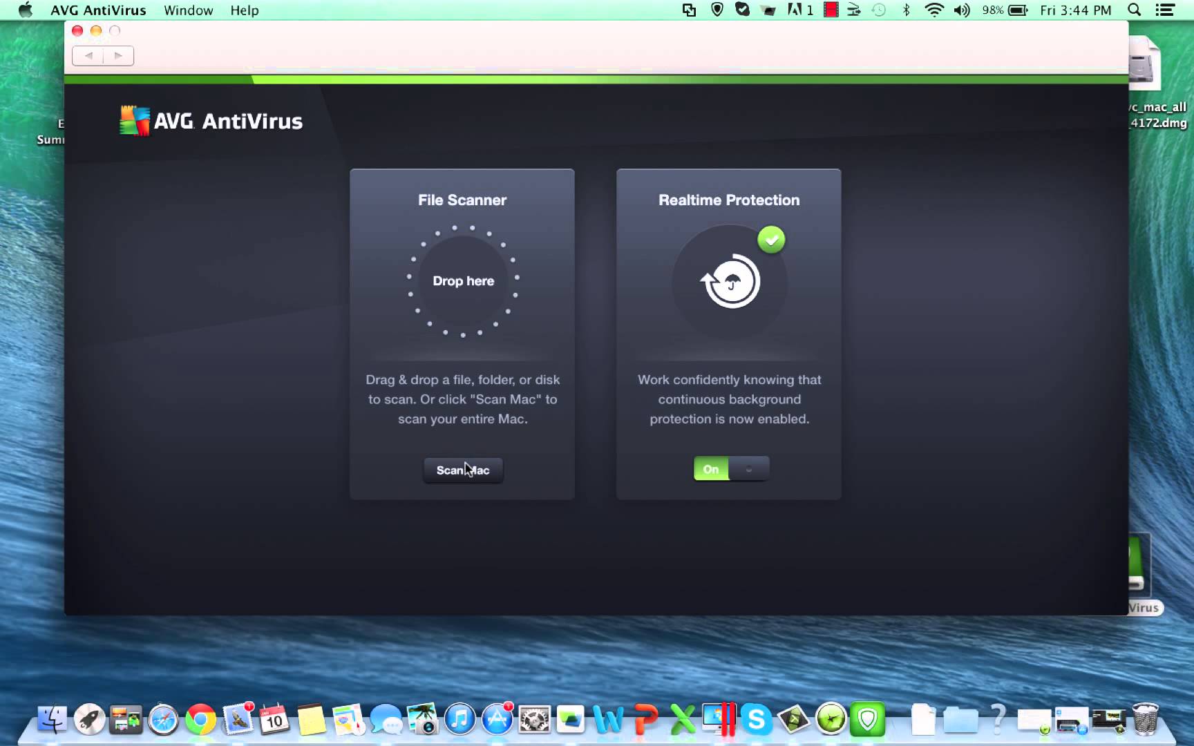1194x746 pixels.
Task: Open the Window menu
Action: click(x=188, y=10)
